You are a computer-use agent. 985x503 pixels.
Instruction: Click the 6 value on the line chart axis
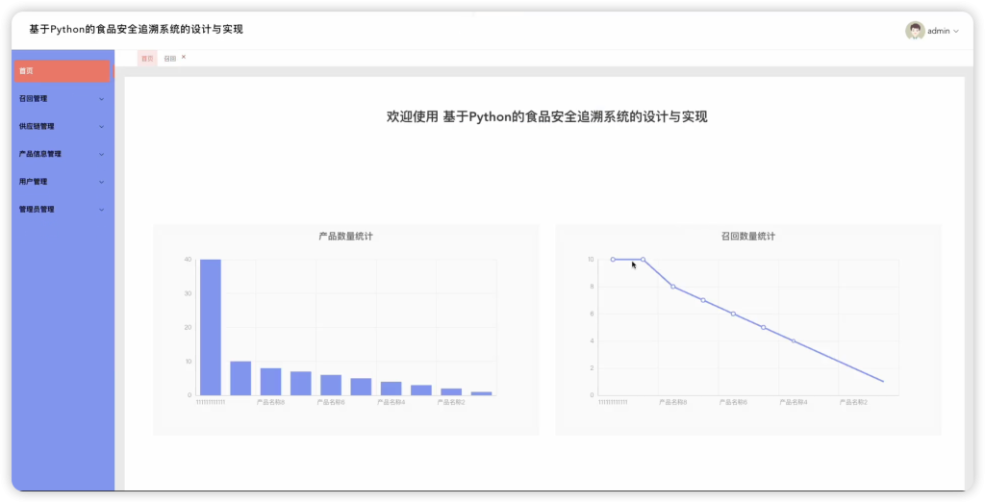(x=592, y=314)
